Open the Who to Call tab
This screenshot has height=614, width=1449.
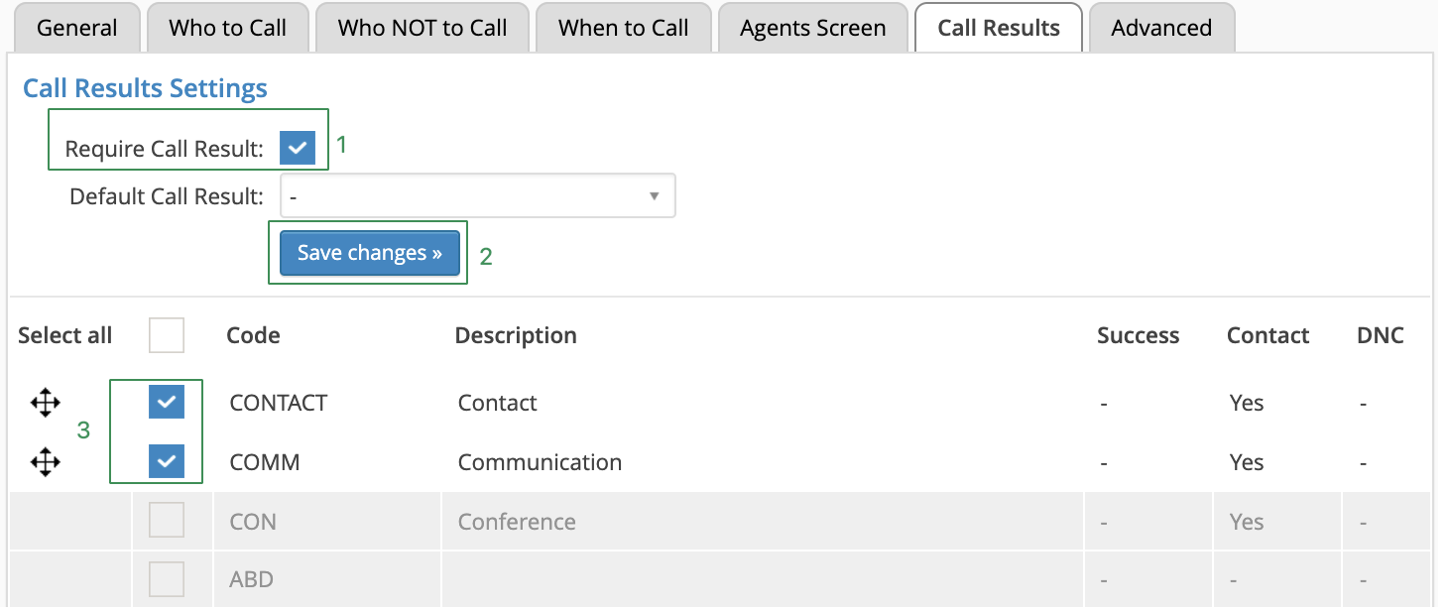228,28
